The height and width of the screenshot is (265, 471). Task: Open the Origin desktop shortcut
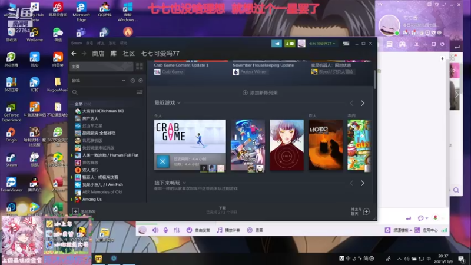pos(11,134)
